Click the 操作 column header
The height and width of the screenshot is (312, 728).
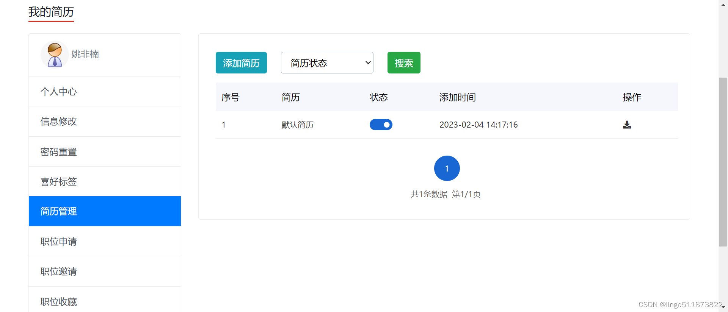[632, 97]
